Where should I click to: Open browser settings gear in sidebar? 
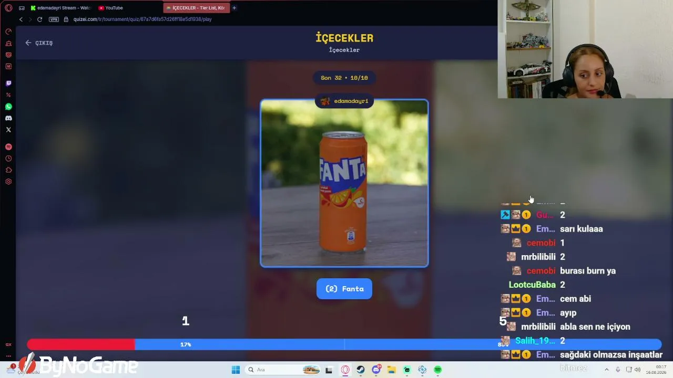8,182
